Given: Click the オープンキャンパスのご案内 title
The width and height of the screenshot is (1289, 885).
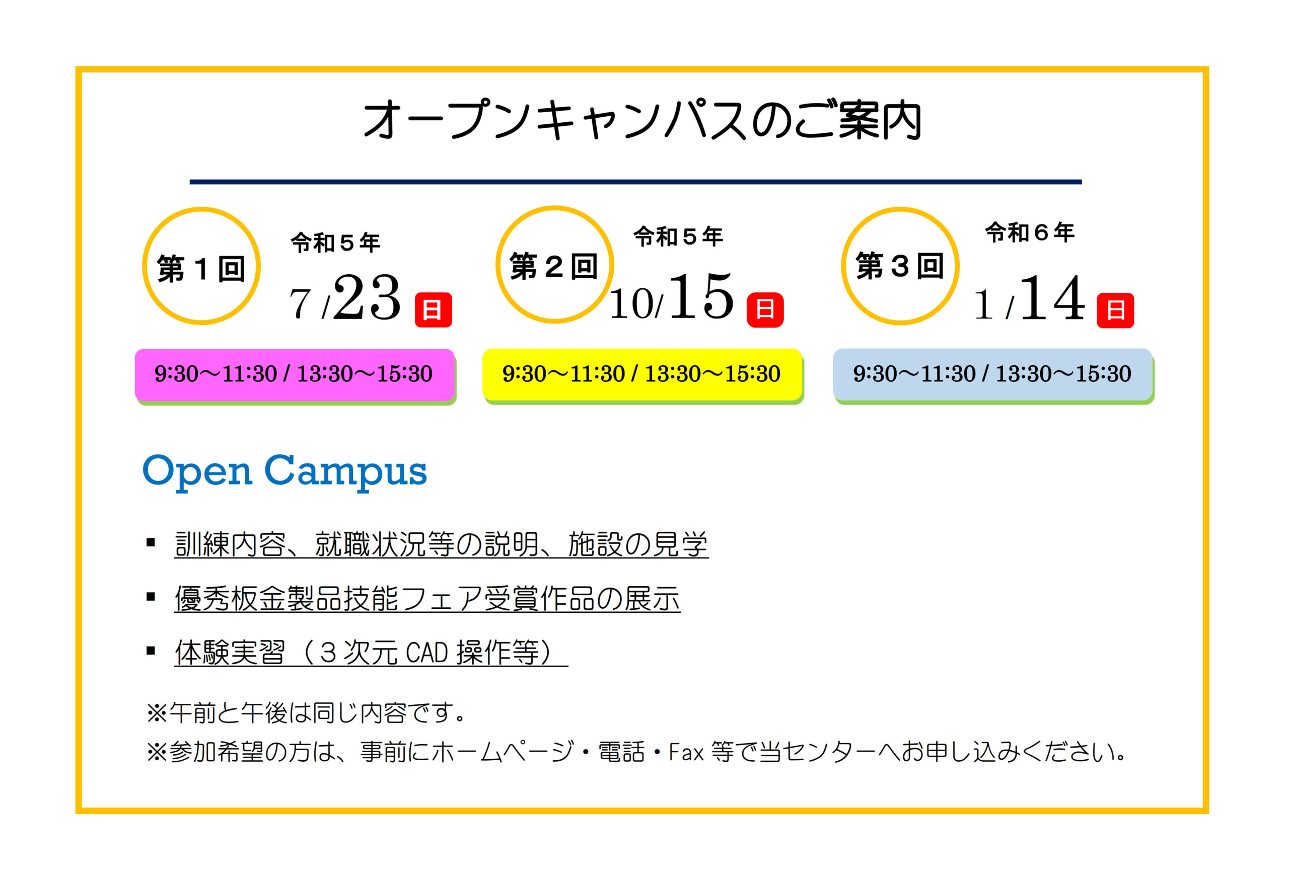Looking at the screenshot, I should (642, 119).
